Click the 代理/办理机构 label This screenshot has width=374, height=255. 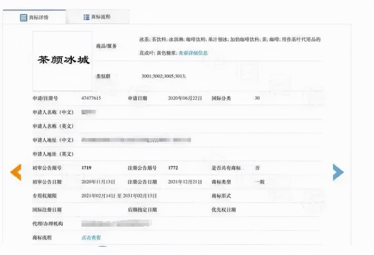click(x=48, y=224)
